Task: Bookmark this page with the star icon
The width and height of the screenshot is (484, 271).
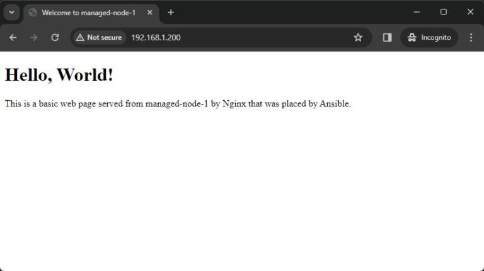Action: [x=358, y=38]
